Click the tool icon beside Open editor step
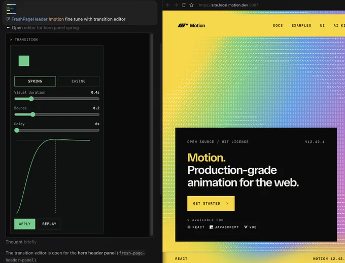The width and height of the screenshot is (345, 263). (8, 28)
